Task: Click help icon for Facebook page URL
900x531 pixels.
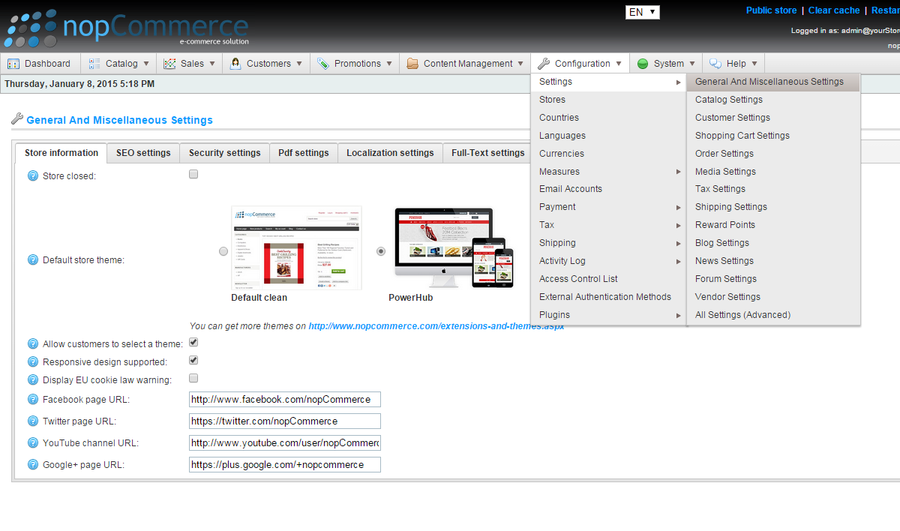Action: click(33, 400)
